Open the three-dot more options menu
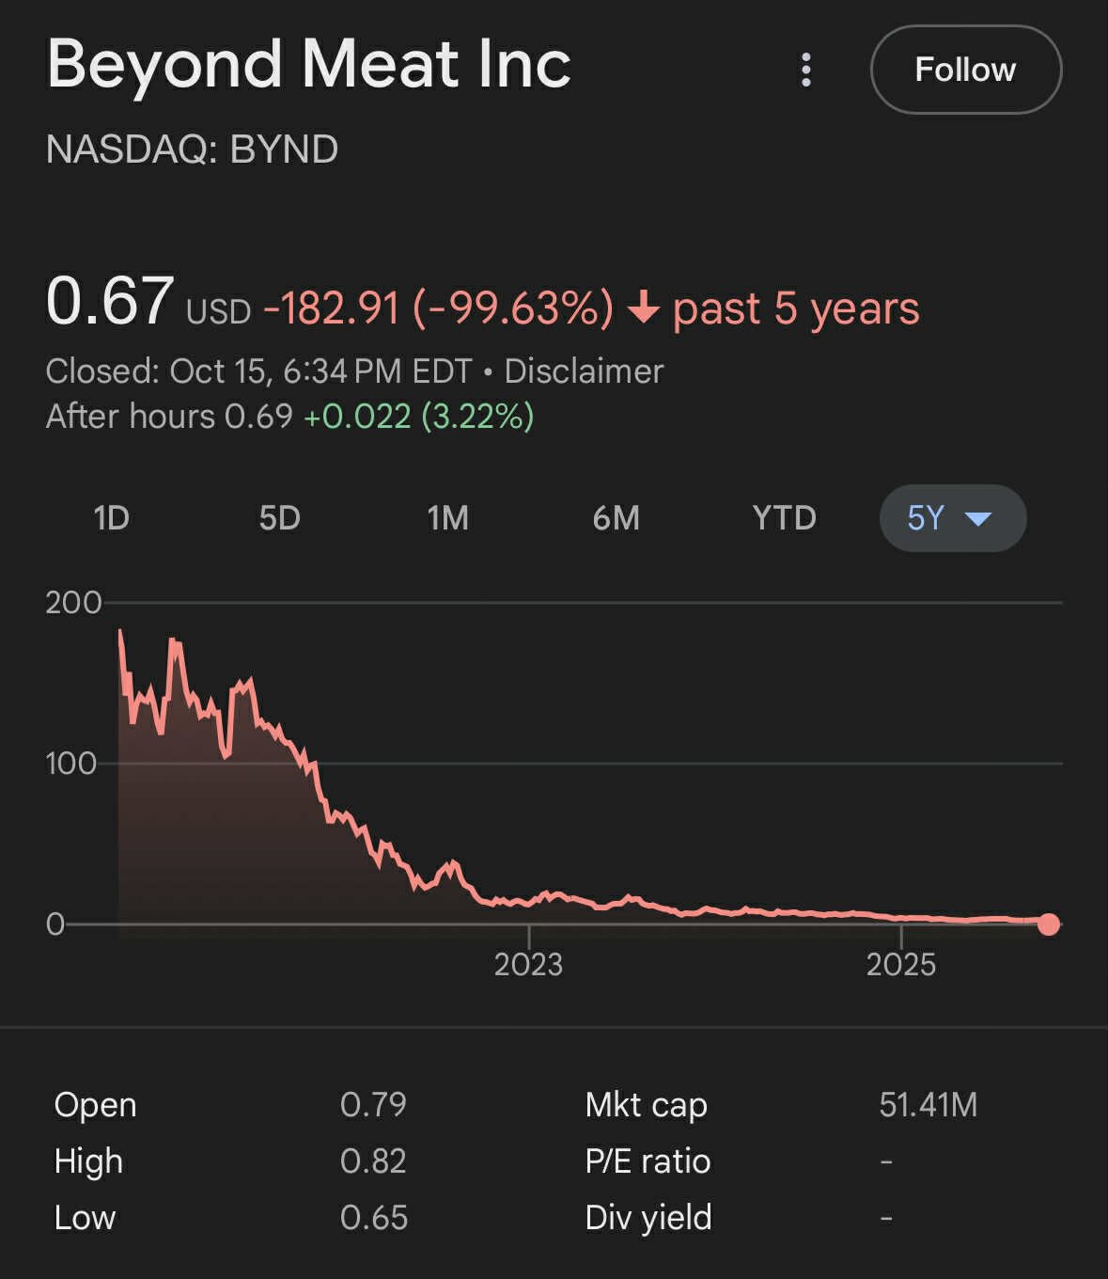 coord(805,70)
